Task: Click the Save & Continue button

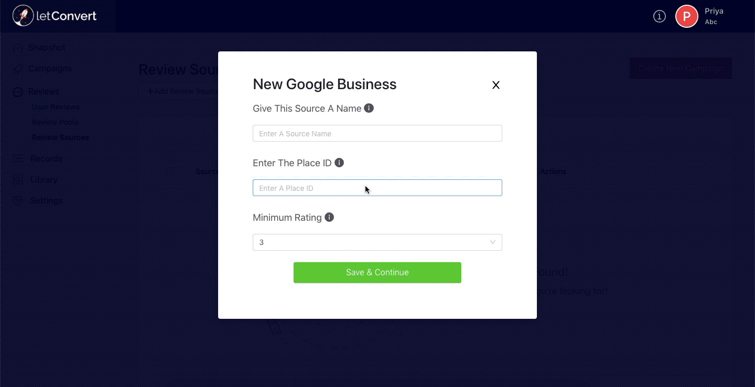Action: click(x=377, y=273)
